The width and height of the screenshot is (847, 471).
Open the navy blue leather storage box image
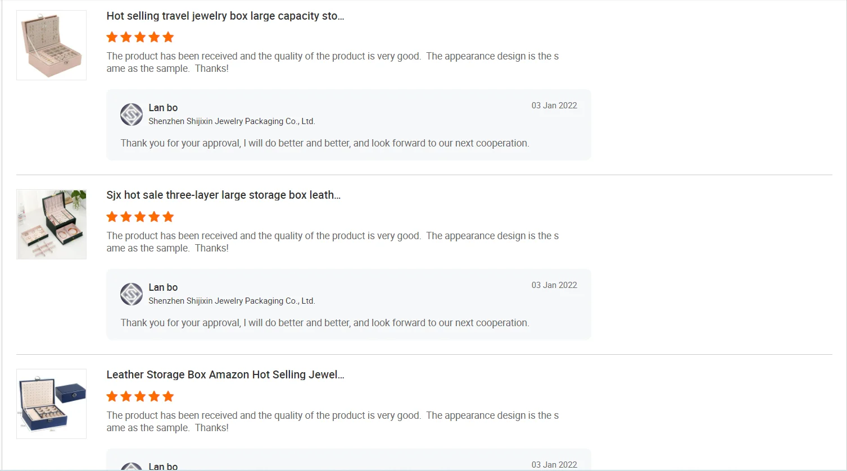click(51, 404)
